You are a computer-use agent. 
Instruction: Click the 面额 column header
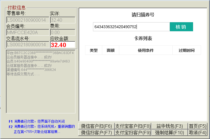click(x=111, y=50)
